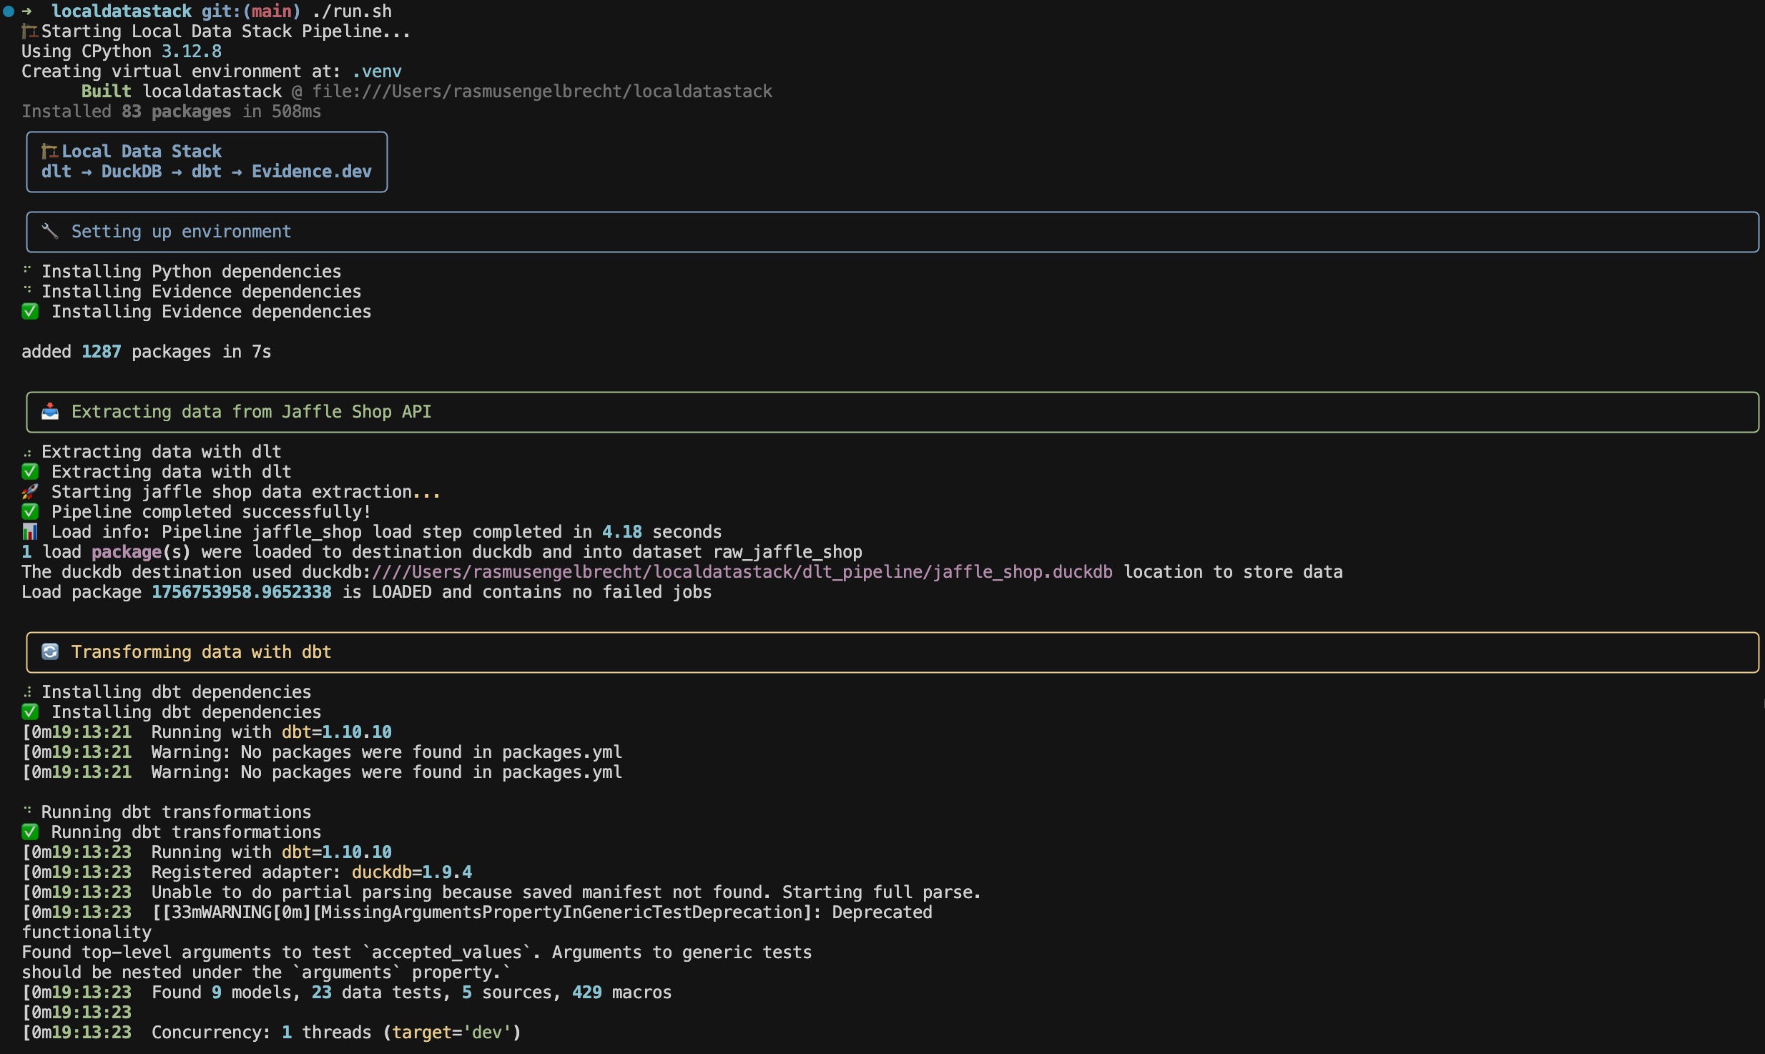1765x1054 pixels.
Task: Click the .venv path text
Action: tap(377, 72)
